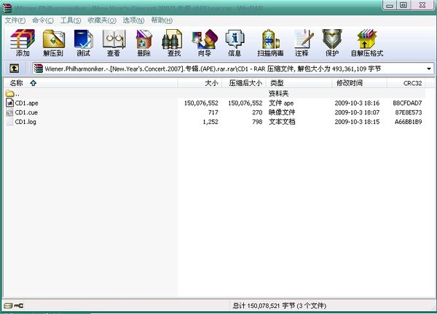Click size value 717 for CD1.cue
This screenshot has width=437, height=314.
[x=213, y=112]
